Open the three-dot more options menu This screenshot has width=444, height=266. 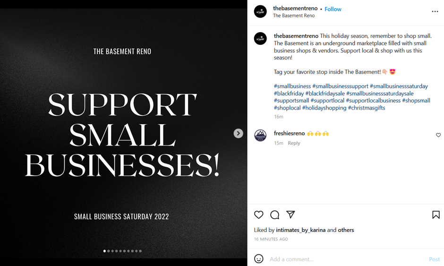(x=435, y=11)
